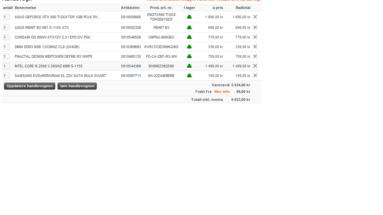This screenshot has height=215, width=383.
Task: Remove ASUS GeForce GTX 560 row with X icon
Action: (x=255, y=17)
